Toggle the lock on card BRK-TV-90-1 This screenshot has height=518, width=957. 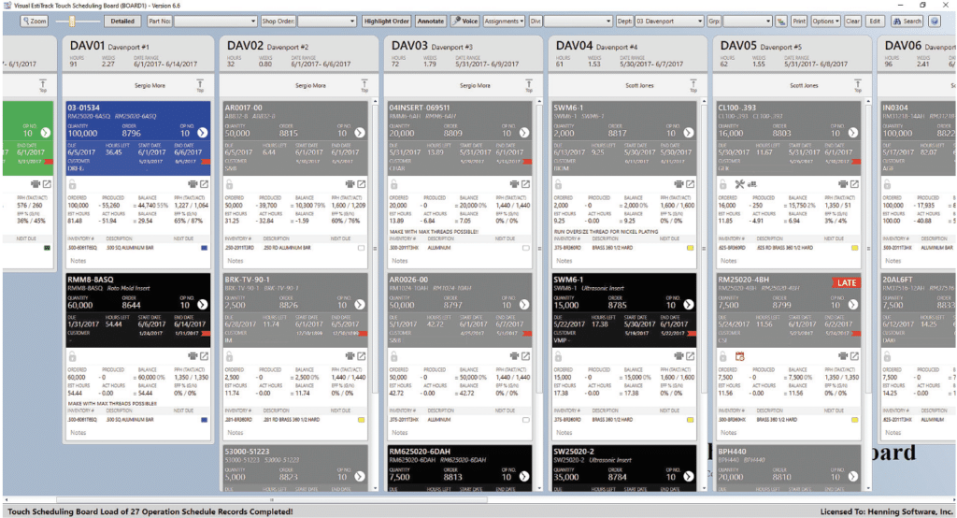pyautogui.click(x=230, y=356)
